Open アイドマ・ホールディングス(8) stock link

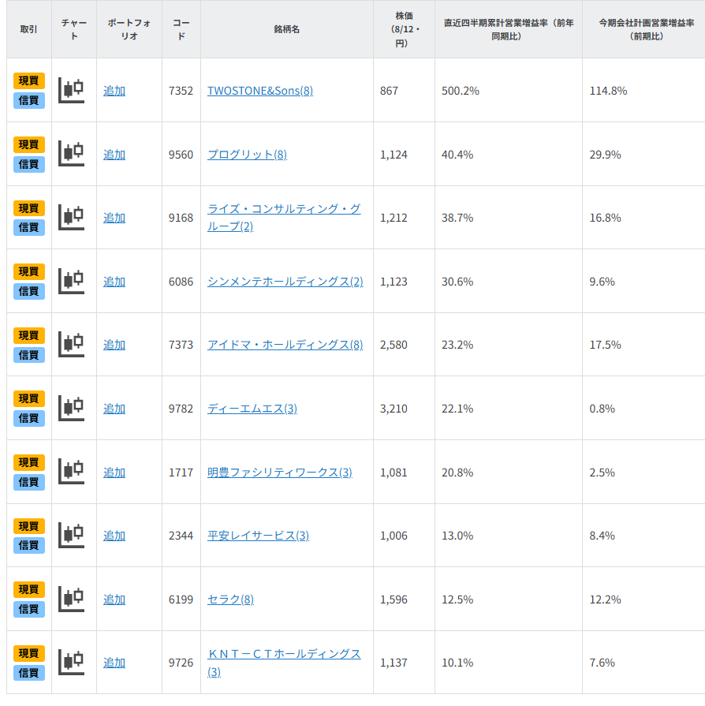coord(285,345)
